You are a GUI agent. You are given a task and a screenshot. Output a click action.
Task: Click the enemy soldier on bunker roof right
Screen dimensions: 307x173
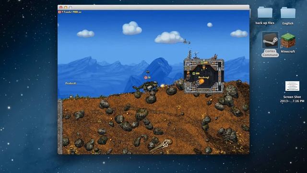215,57
